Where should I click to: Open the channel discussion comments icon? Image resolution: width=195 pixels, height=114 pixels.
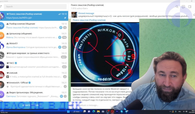point(183,7)
